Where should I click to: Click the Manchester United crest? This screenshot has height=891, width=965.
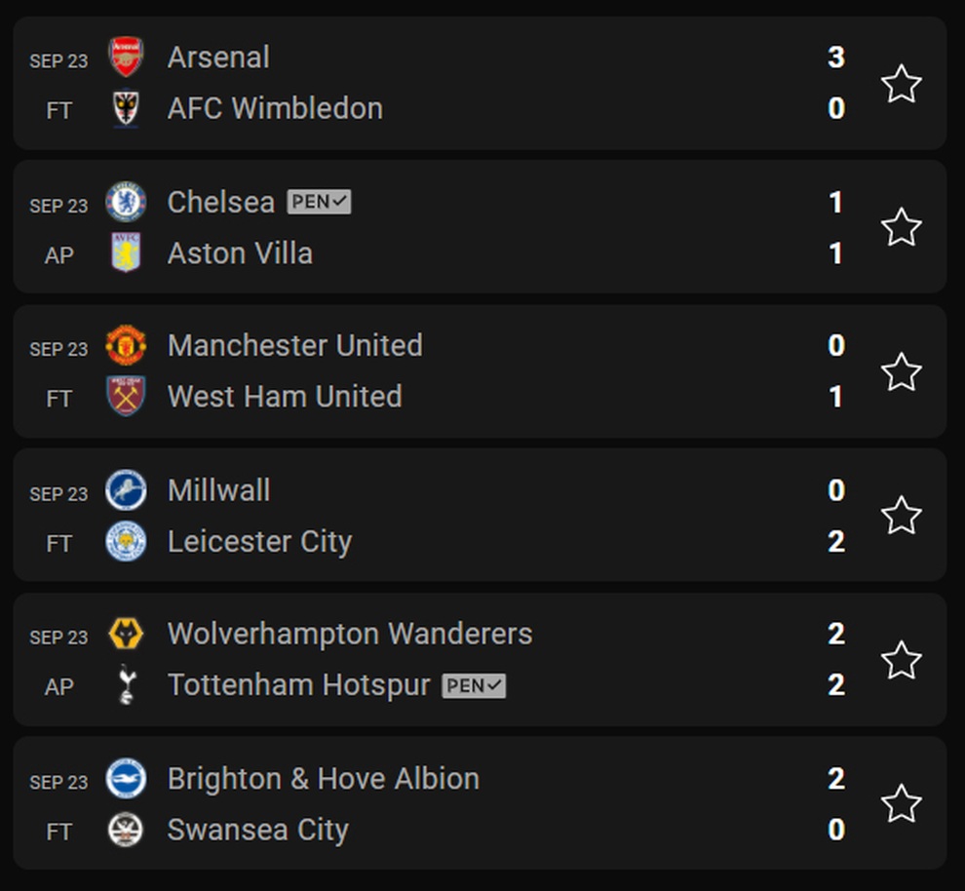pos(126,345)
